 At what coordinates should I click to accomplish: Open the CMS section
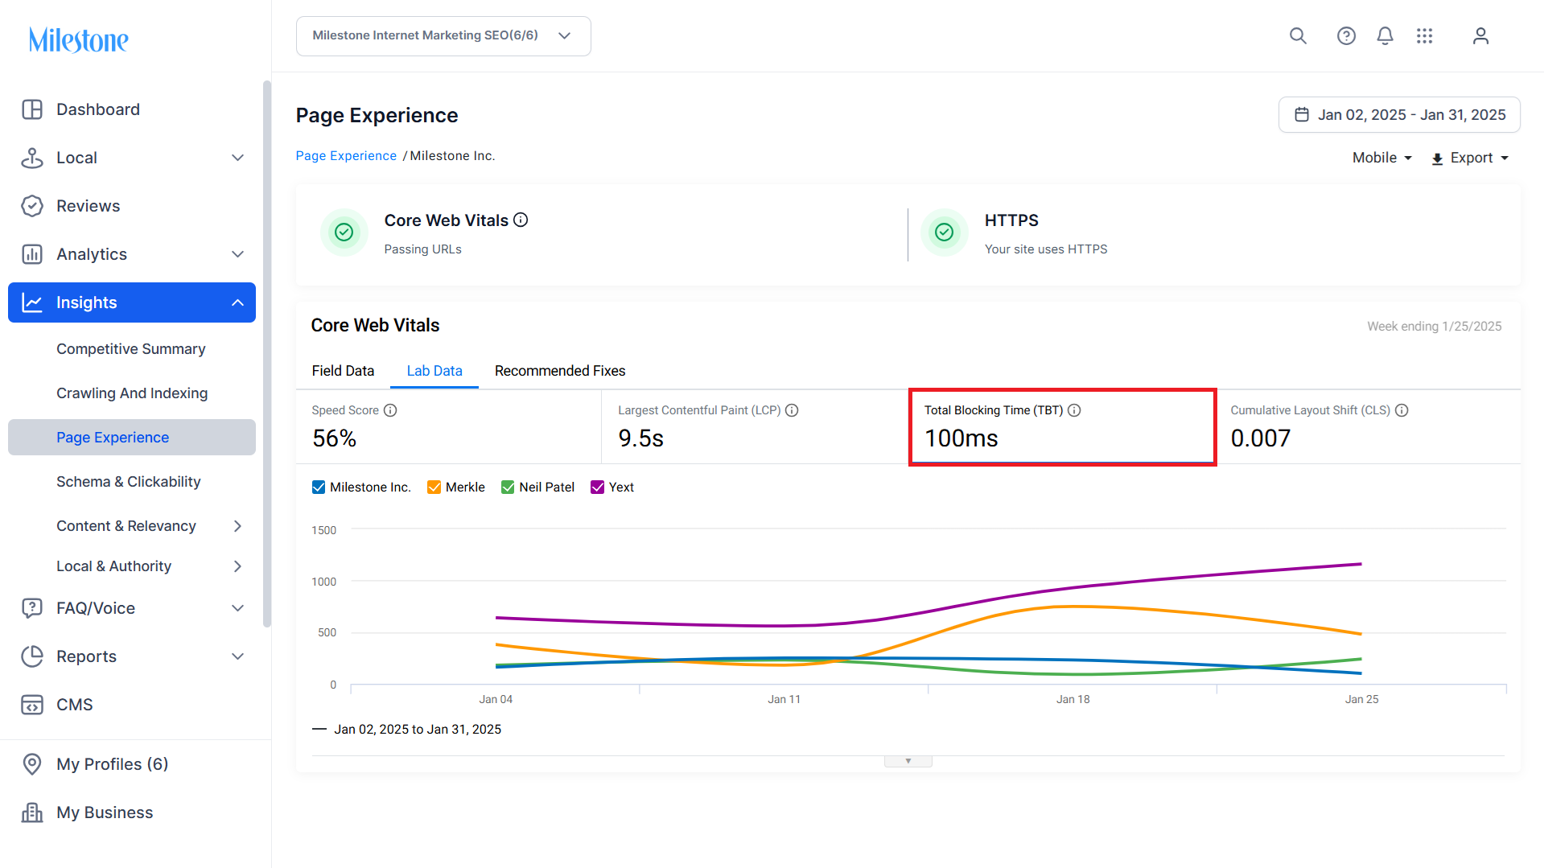pos(75,705)
